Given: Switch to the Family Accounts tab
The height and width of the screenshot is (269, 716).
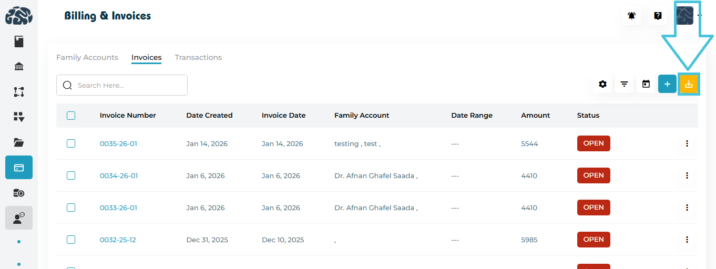Looking at the screenshot, I should tap(87, 57).
